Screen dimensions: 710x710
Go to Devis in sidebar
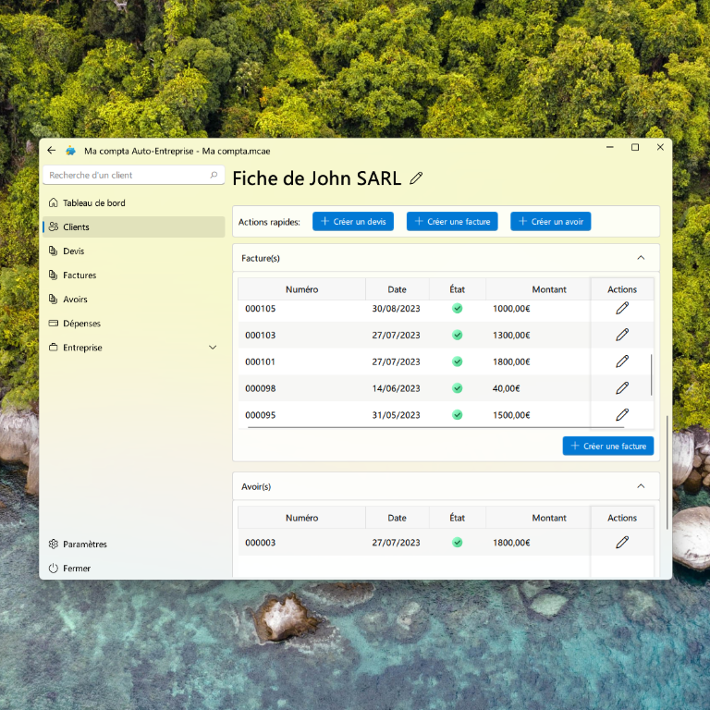coord(73,251)
